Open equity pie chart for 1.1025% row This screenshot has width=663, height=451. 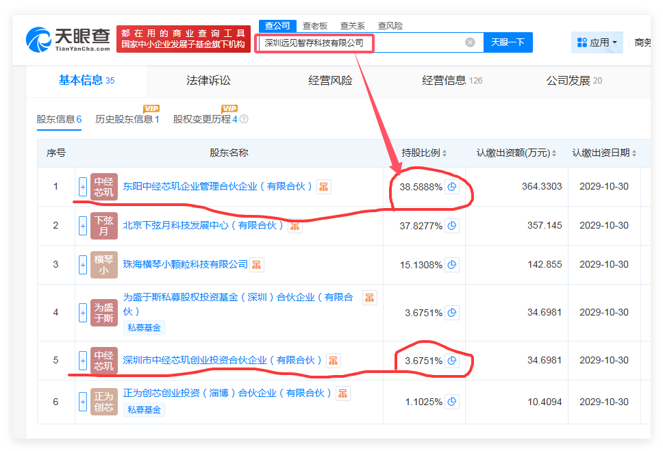click(x=452, y=402)
